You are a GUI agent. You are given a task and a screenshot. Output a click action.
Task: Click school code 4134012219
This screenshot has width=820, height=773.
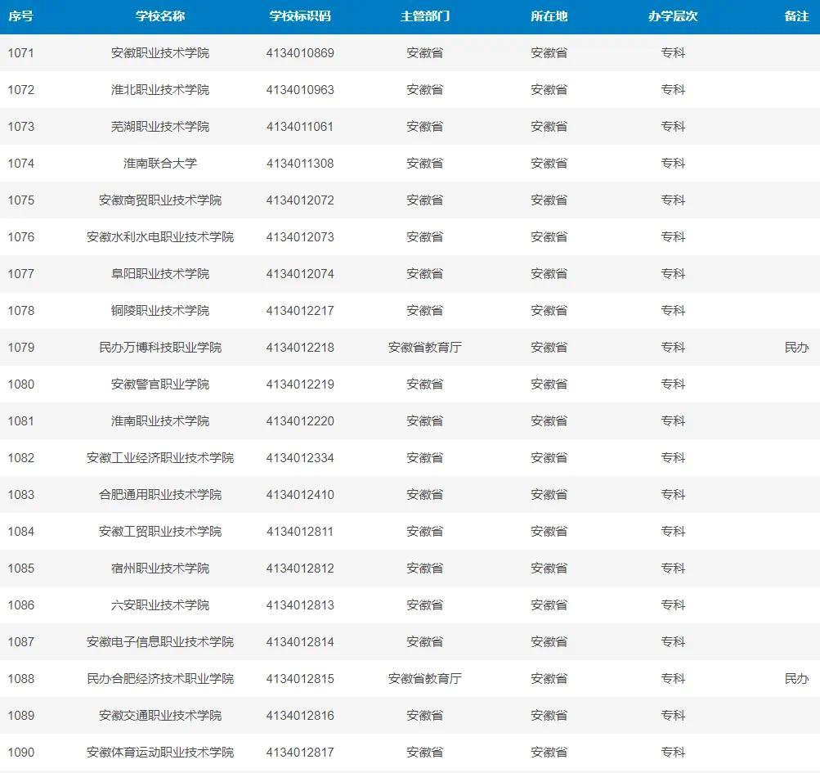(x=300, y=384)
